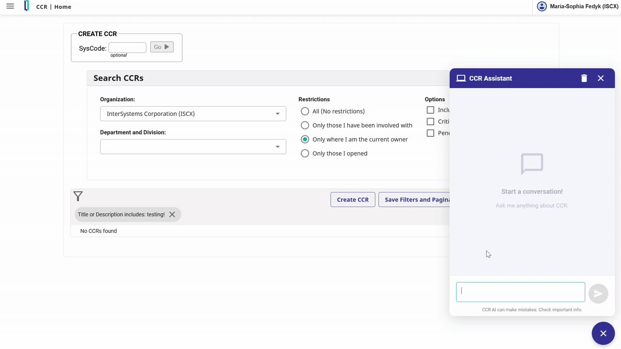Collapse the floating chat button
Image resolution: width=621 pixels, height=349 pixels.
tap(603, 333)
